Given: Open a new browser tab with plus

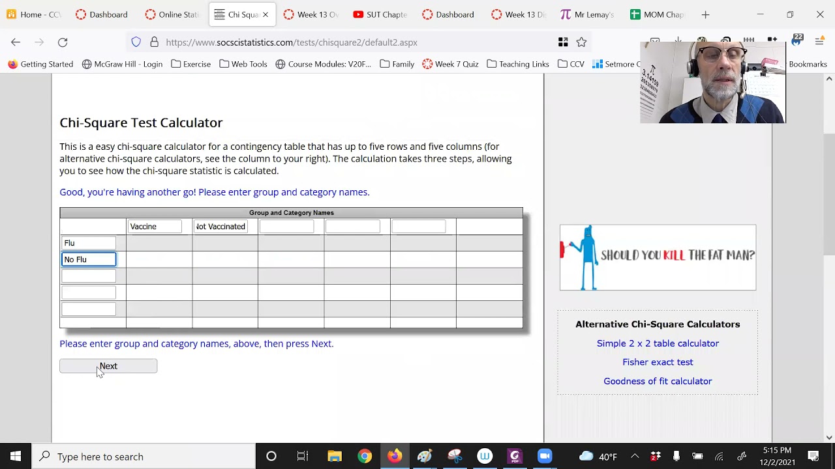Looking at the screenshot, I should (x=705, y=14).
